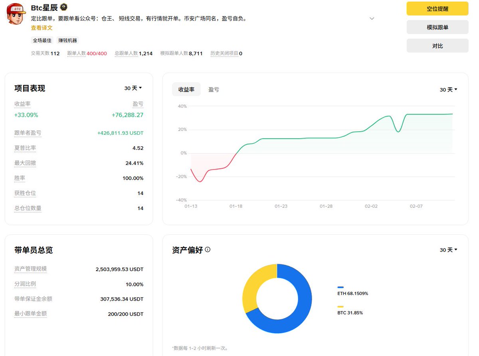Screen dimensions: 479x356
Task: Click the 胜率 label
Action: (20, 178)
